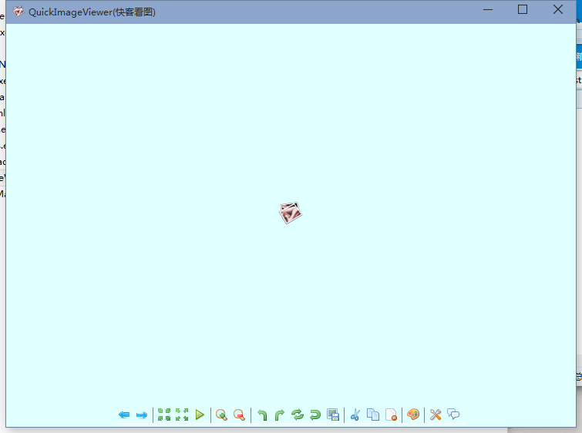
Task: Copy the image with the two-pages icon
Action: 373,415
